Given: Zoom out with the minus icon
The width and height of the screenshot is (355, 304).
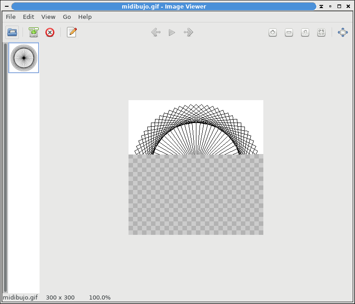Looking at the screenshot, I should 289,32.
